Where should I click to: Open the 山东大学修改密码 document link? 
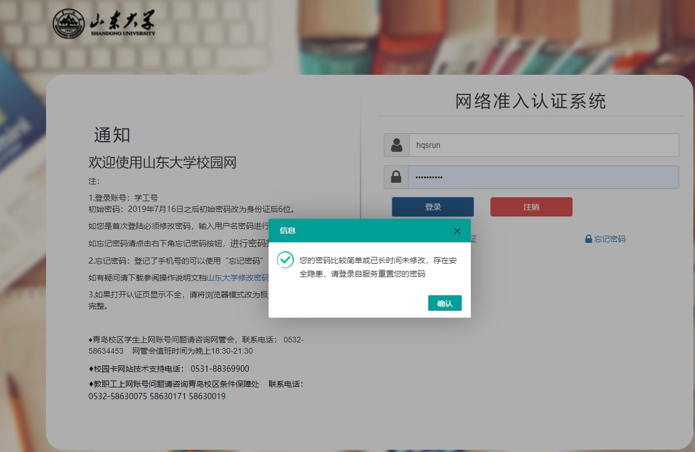point(238,278)
